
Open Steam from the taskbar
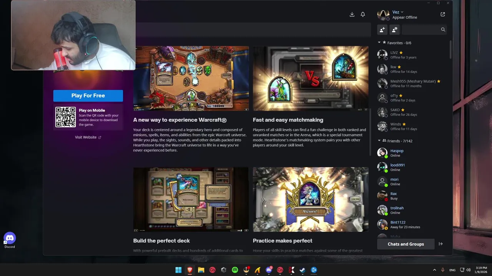click(x=303, y=270)
